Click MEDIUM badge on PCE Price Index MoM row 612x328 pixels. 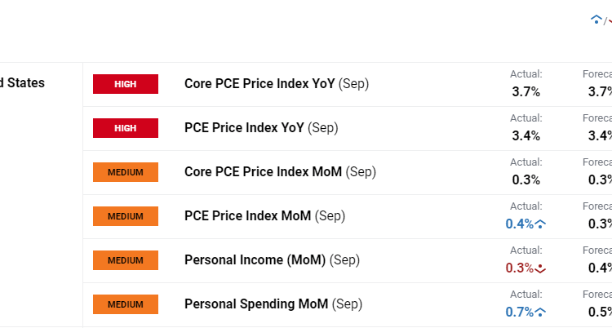(x=125, y=216)
